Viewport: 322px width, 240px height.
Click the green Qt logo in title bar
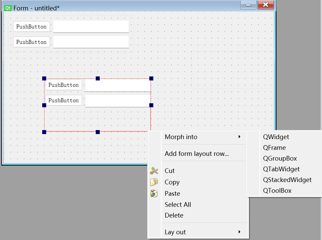point(8,8)
